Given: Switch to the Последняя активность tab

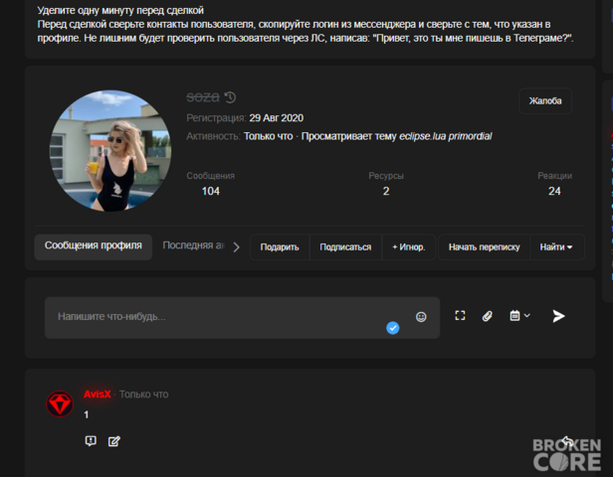Looking at the screenshot, I should (193, 245).
